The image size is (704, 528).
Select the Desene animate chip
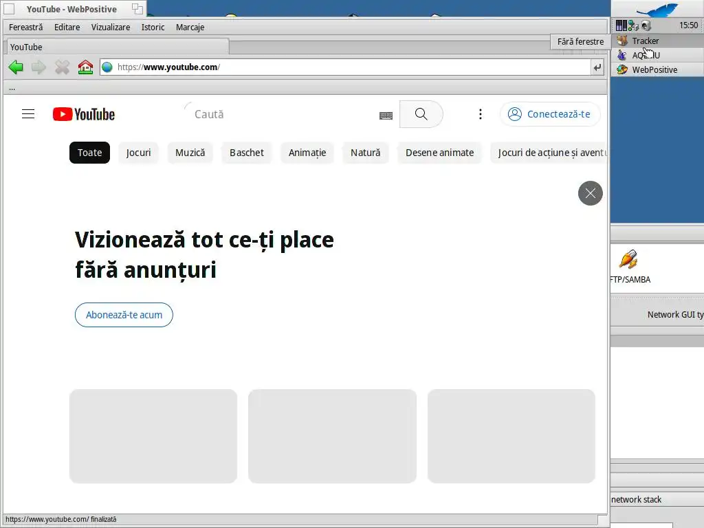click(439, 153)
